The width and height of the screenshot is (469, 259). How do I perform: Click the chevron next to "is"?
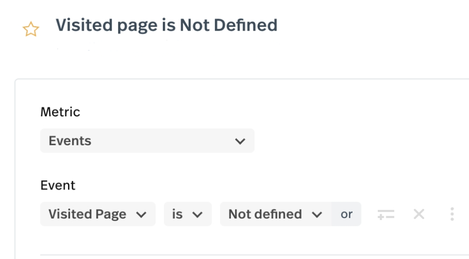click(198, 215)
